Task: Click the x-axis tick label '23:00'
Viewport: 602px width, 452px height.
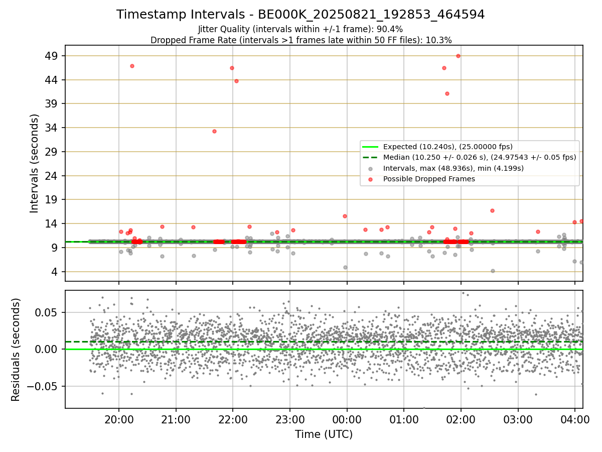Action: 290,419
